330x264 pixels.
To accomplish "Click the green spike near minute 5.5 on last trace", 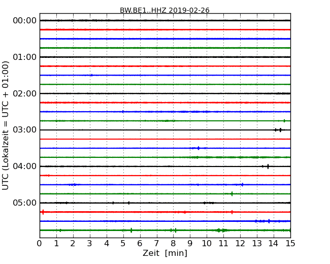I will (x=131, y=230).
